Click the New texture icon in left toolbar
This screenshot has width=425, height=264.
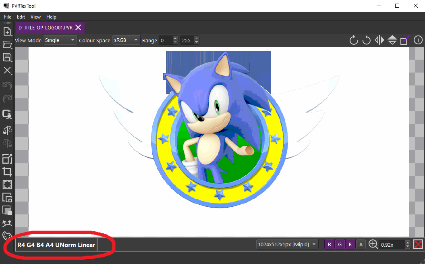pos(7,31)
